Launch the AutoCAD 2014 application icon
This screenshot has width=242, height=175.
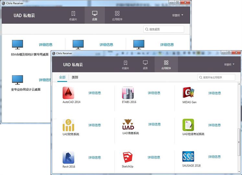tap(68, 93)
